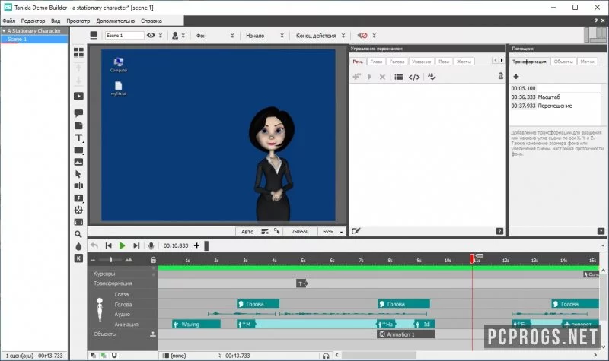The image size is (609, 361).
Task: Click the microphone record icon
Action: coord(151,245)
